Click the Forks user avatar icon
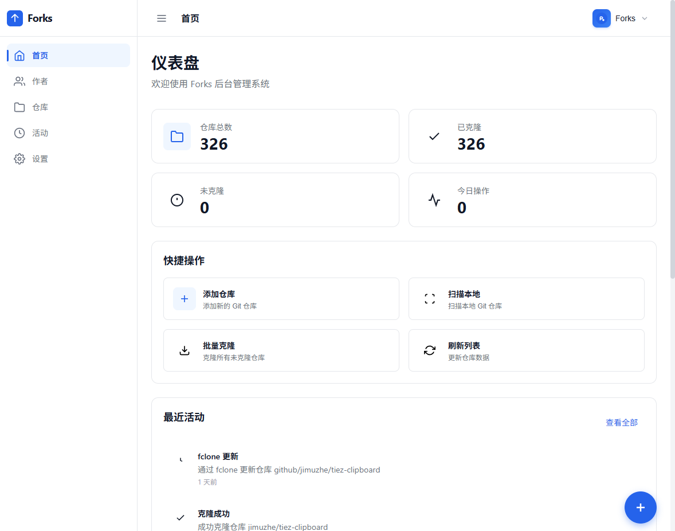Screen dimensions: 675x531 pos(602,18)
